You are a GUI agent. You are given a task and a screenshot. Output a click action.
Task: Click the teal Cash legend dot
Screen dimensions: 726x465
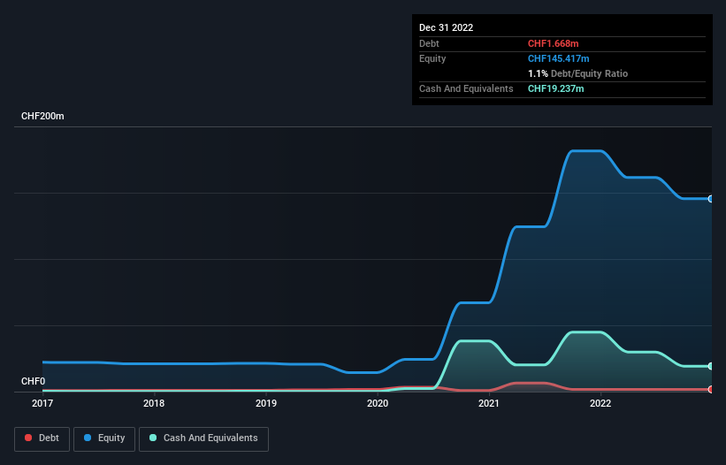153,438
